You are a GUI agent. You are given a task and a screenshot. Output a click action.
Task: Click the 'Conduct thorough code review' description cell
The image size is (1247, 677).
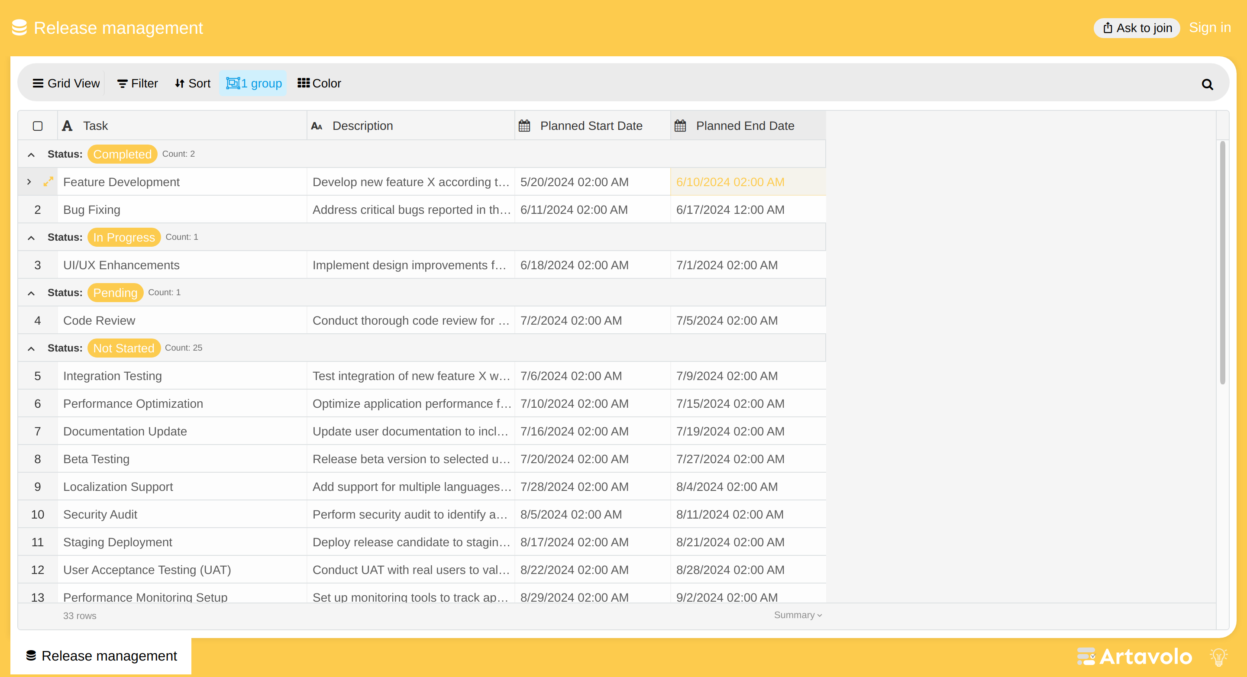[x=410, y=320]
